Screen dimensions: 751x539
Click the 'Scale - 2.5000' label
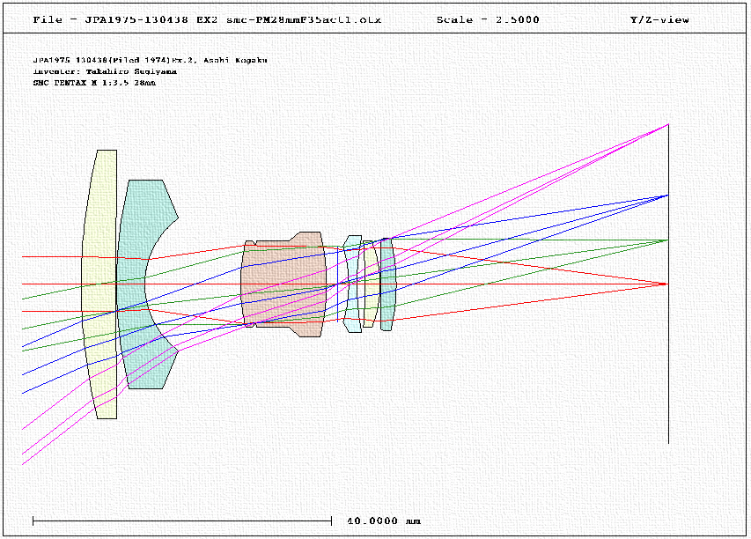tap(488, 19)
